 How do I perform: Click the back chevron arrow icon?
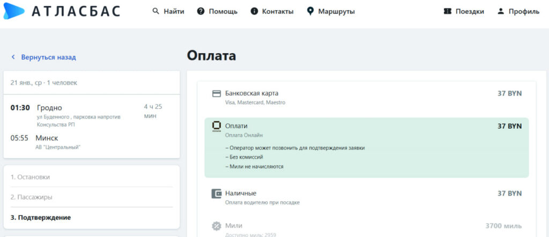click(x=13, y=57)
